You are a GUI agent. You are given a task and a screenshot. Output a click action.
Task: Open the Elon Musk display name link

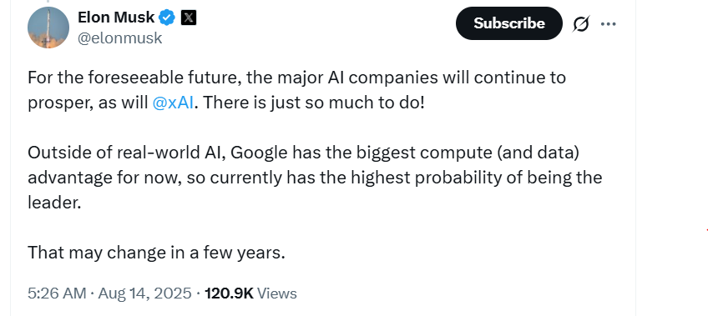click(116, 18)
